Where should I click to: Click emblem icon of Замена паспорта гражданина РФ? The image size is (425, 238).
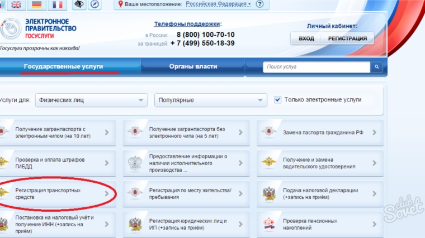coord(268,132)
